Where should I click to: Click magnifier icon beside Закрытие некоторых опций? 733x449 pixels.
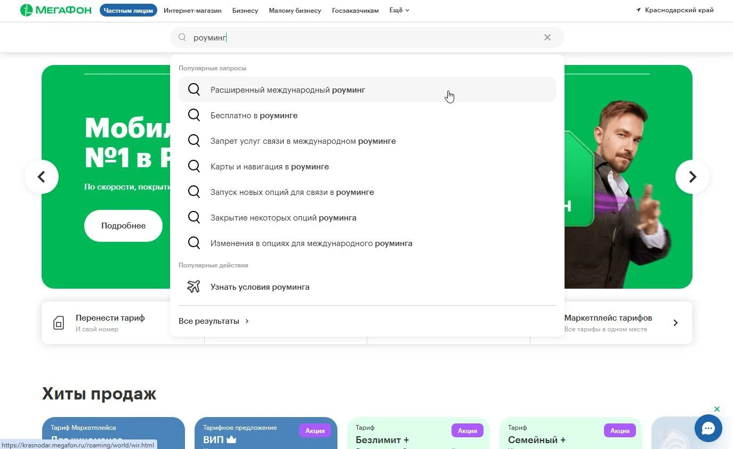pyautogui.click(x=194, y=217)
